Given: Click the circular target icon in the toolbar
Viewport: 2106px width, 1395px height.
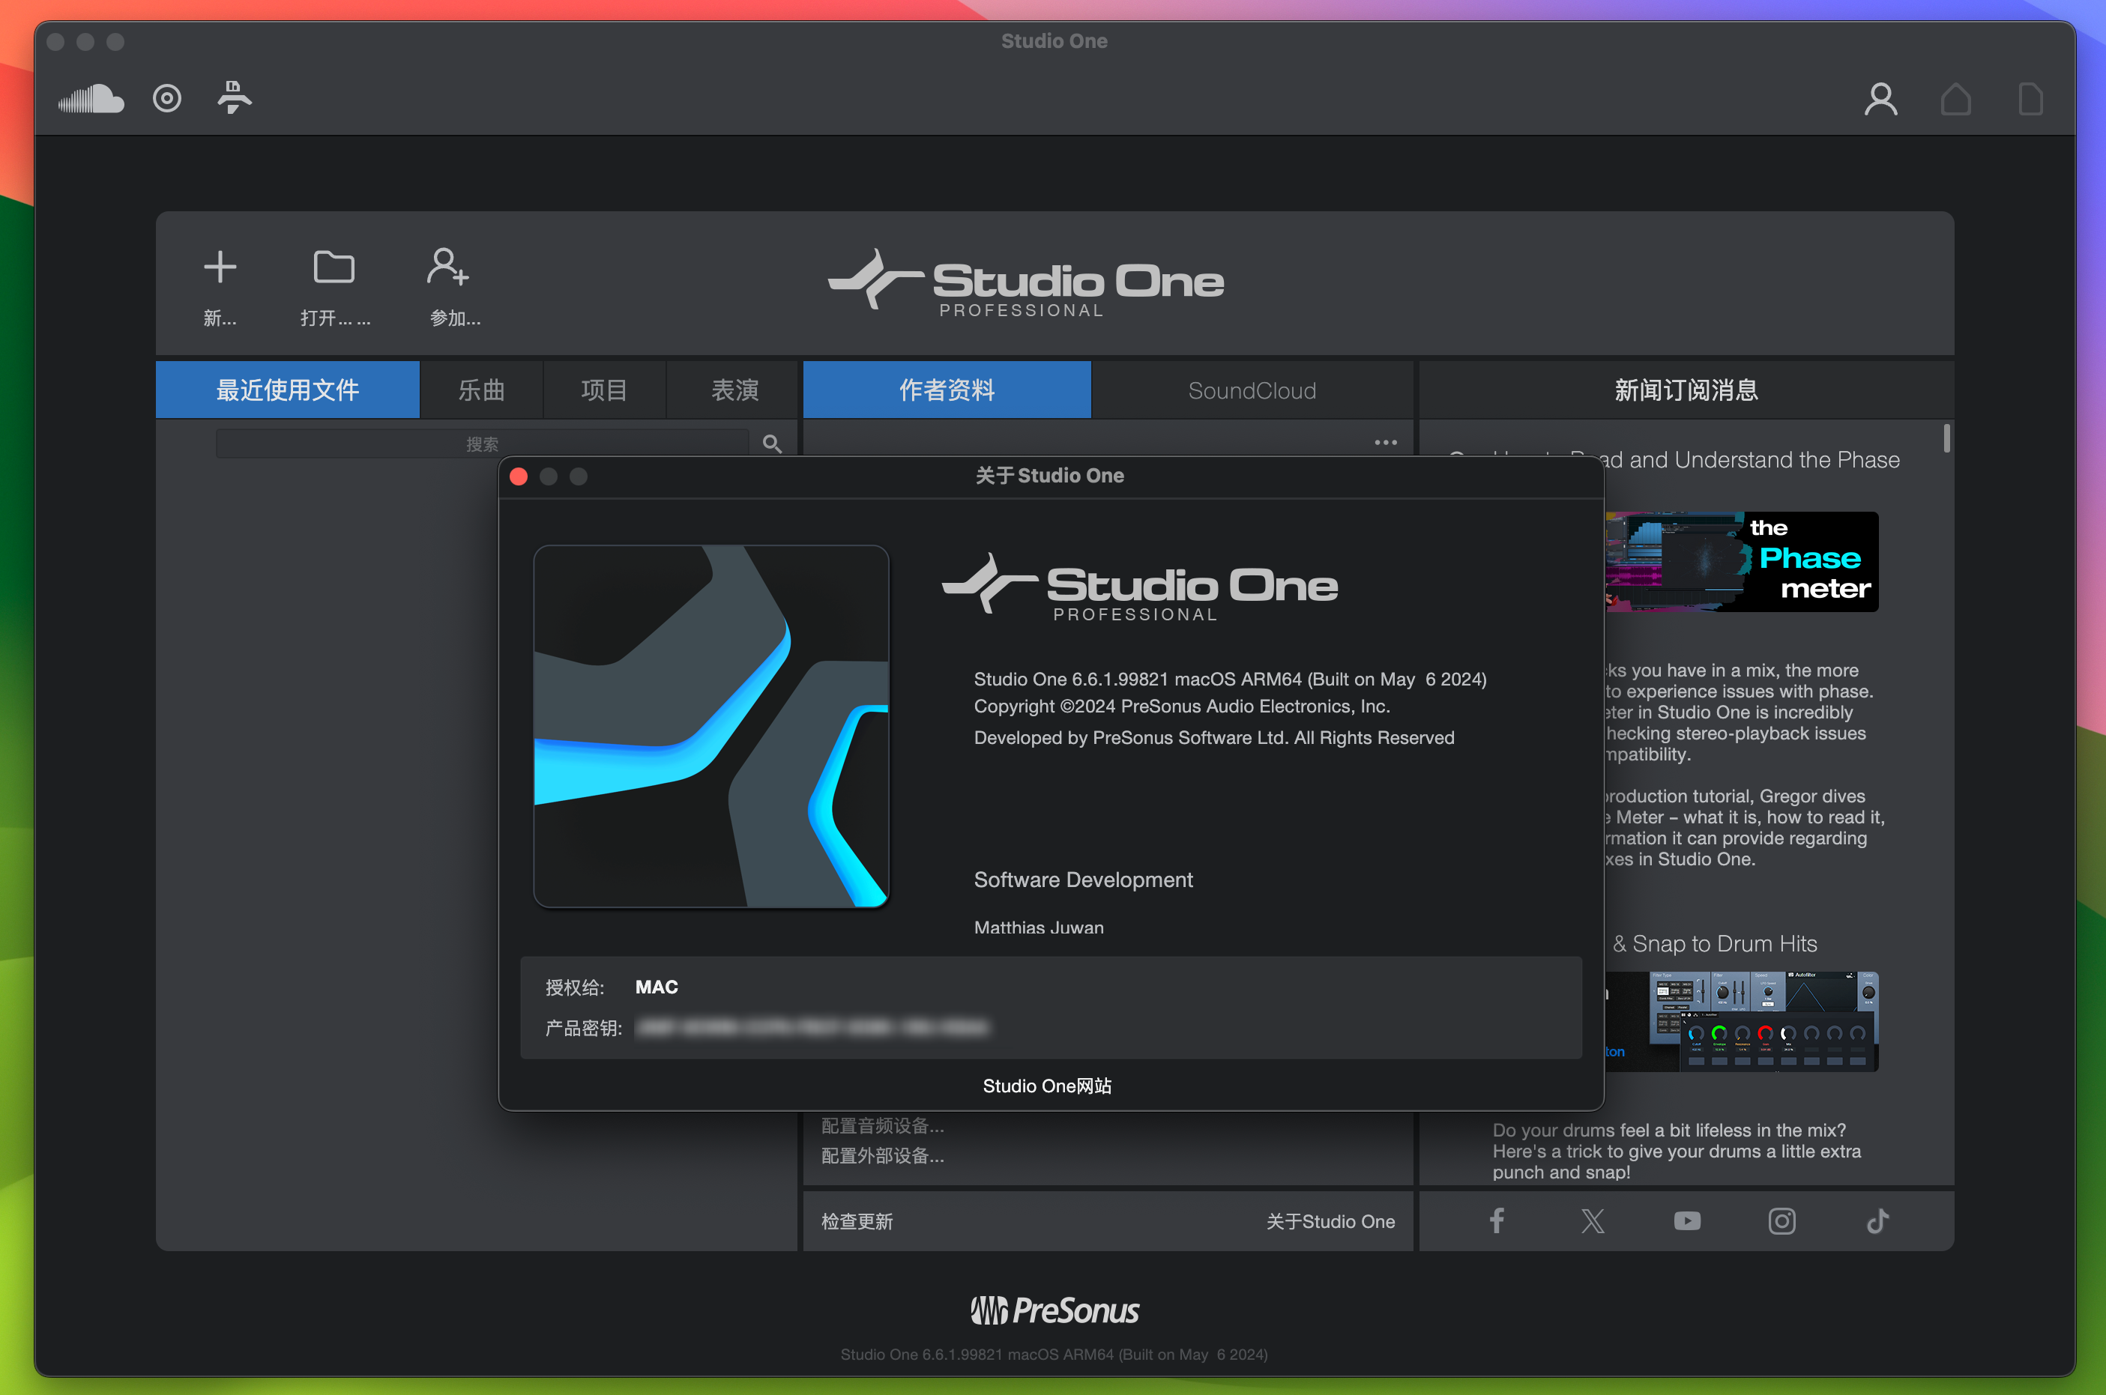Looking at the screenshot, I should [167, 98].
